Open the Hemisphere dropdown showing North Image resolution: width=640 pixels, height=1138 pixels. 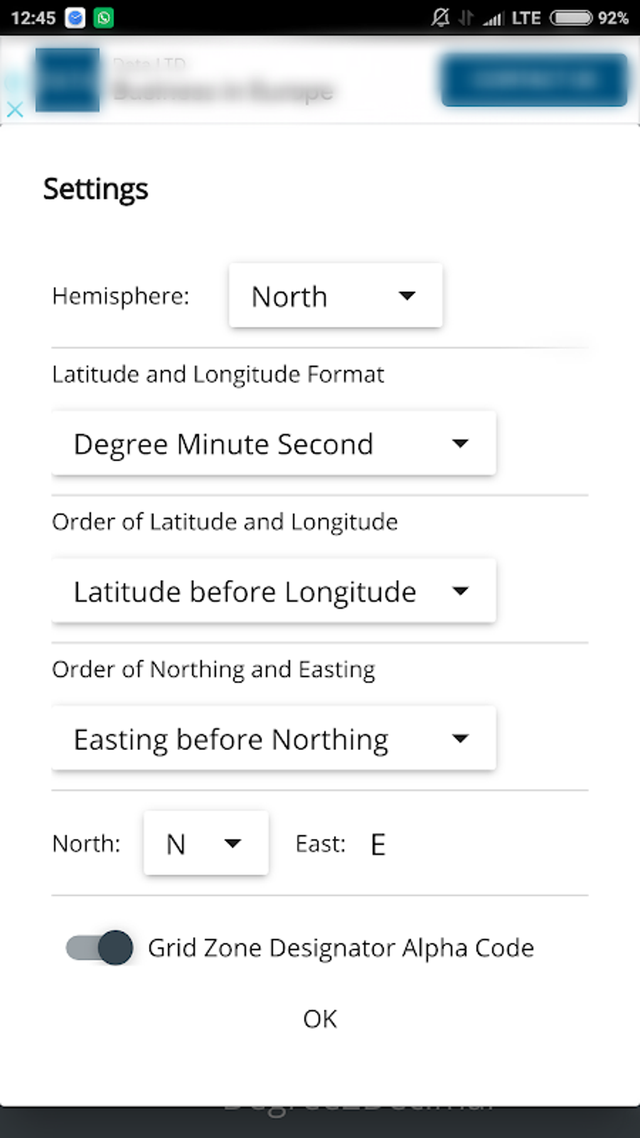pyautogui.click(x=336, y=296)
